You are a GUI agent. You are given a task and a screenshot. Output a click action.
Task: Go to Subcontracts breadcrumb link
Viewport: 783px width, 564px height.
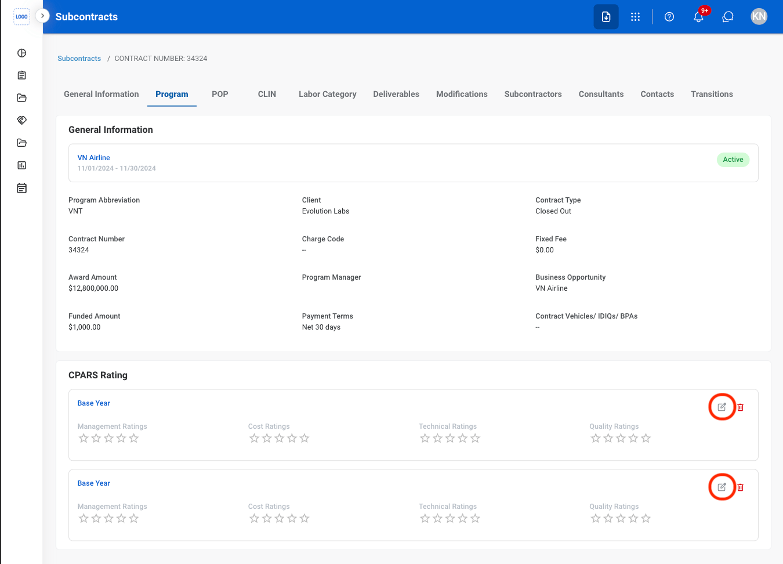[79, 59]
